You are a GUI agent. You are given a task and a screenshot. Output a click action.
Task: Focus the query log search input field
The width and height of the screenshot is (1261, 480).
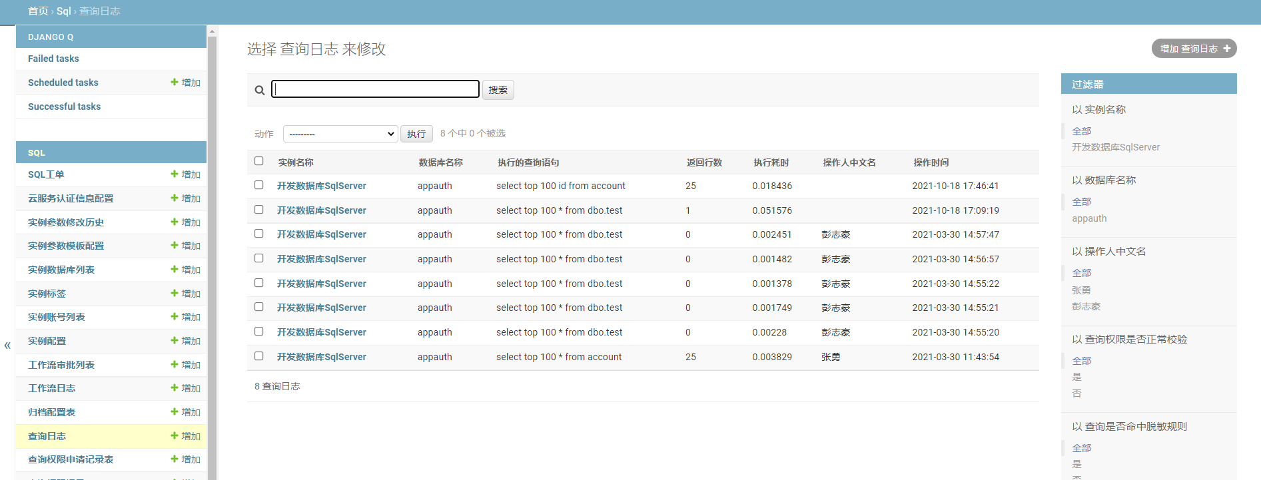click(375, 89)
